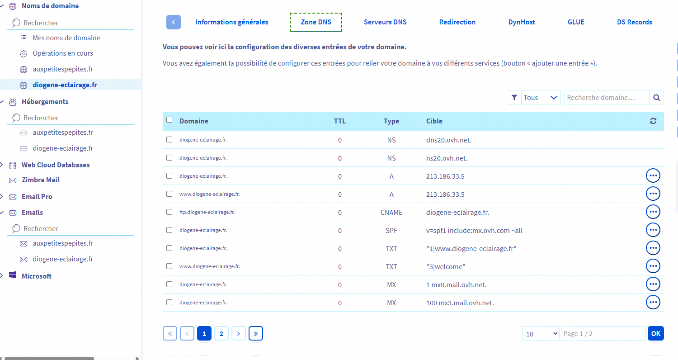Click the back arrow left of tabs
This screenshot has height=360, width=678.
(x=174, y=22)
